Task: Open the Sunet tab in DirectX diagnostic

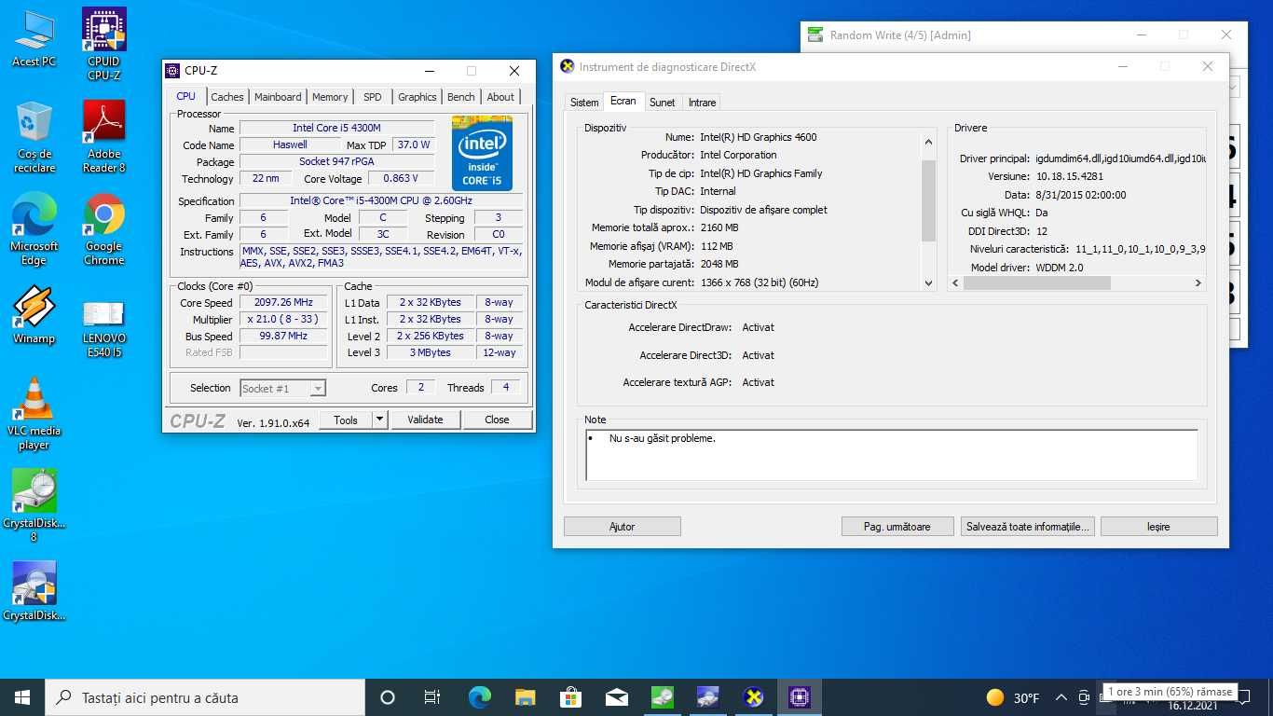Action: coord(663,103)
